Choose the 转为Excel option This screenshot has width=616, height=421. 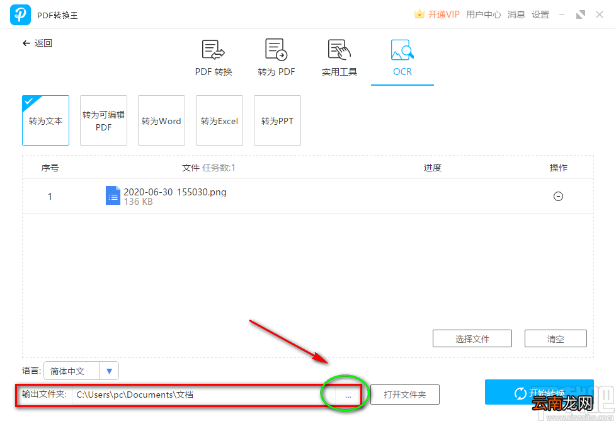tap(219, 120)
